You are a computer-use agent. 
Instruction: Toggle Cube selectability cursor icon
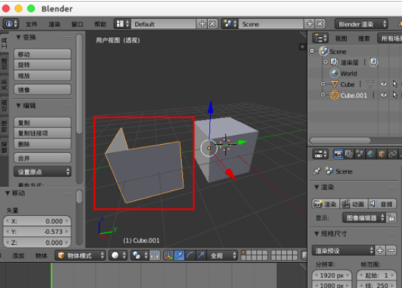pos(395,84)
